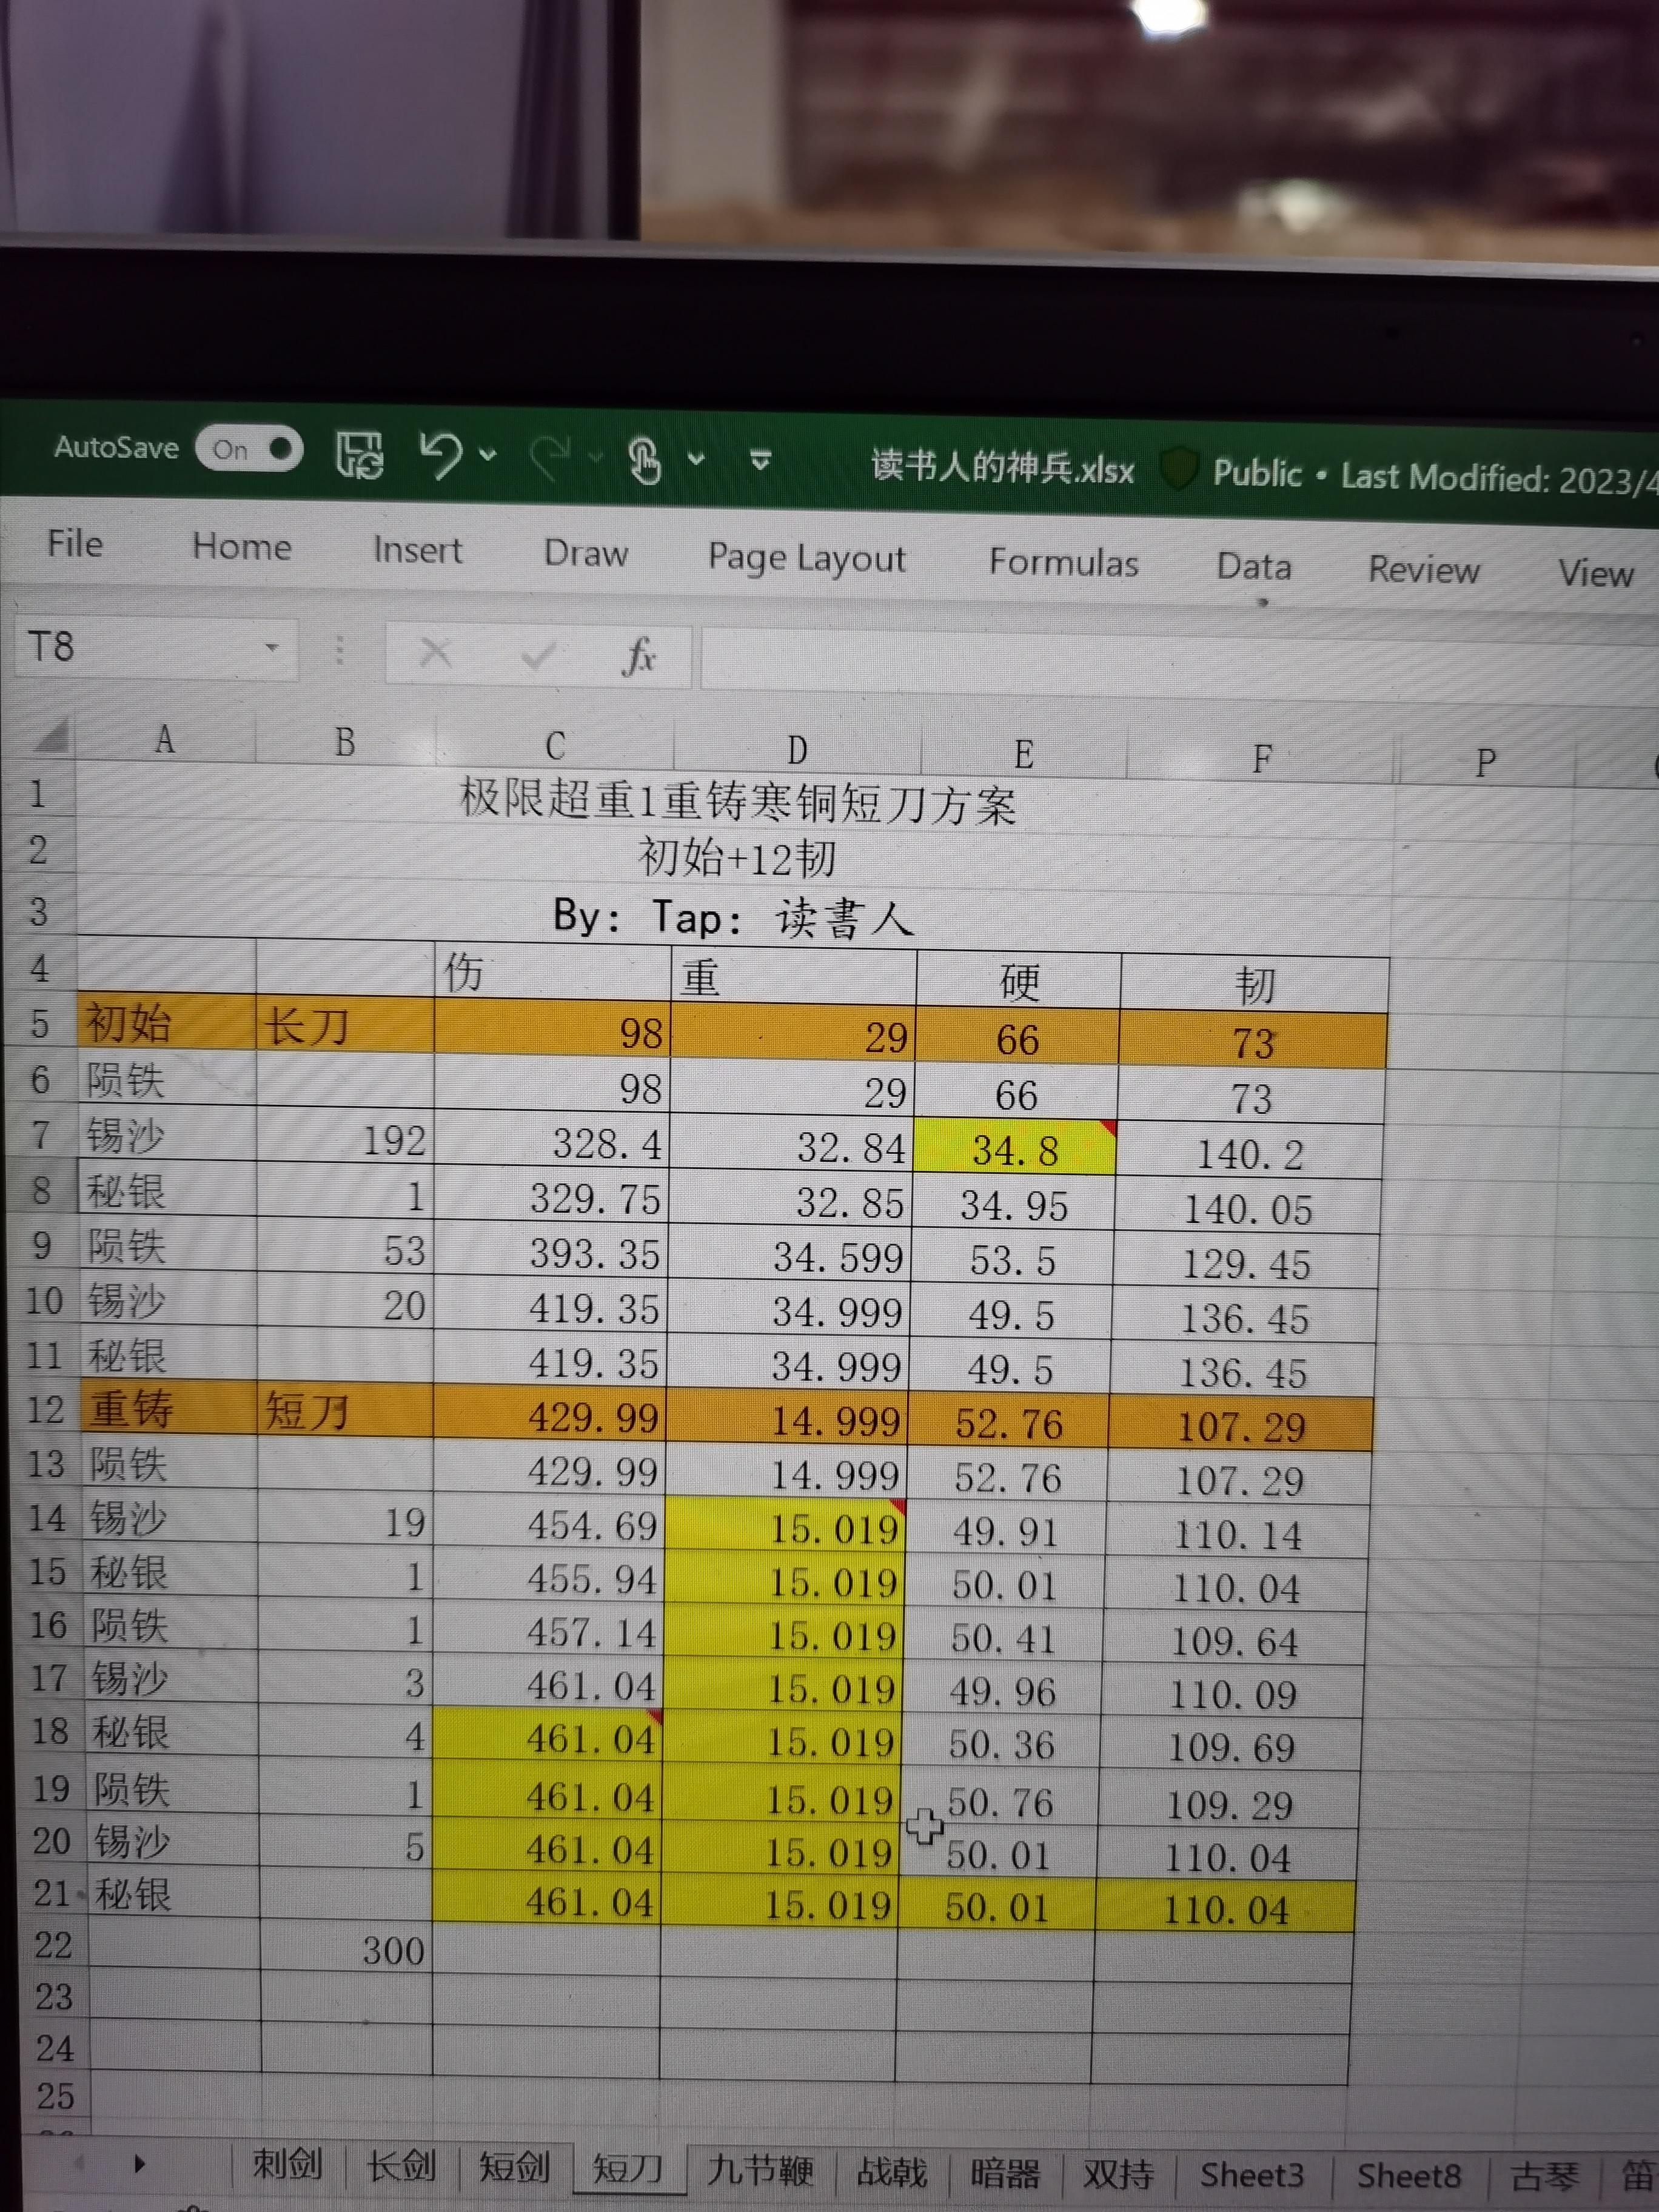Switch to the 长剑 sheet tab
The width and height of the screenshot is (1659, 2212).
pyautogui.click(x=401, y=2166)
